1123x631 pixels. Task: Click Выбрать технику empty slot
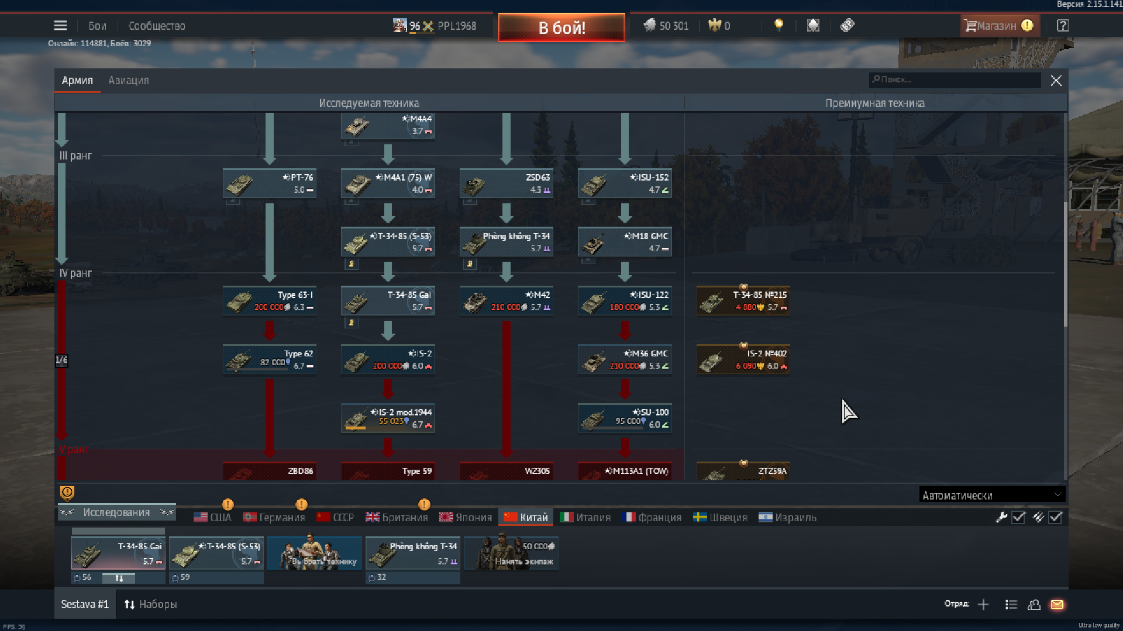pos(315,553)
